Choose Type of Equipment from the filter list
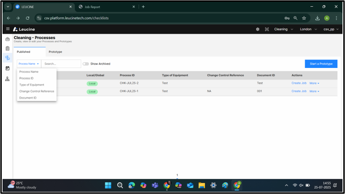The image size is (345, 194). pyautogui.click(x=32, y=85)
